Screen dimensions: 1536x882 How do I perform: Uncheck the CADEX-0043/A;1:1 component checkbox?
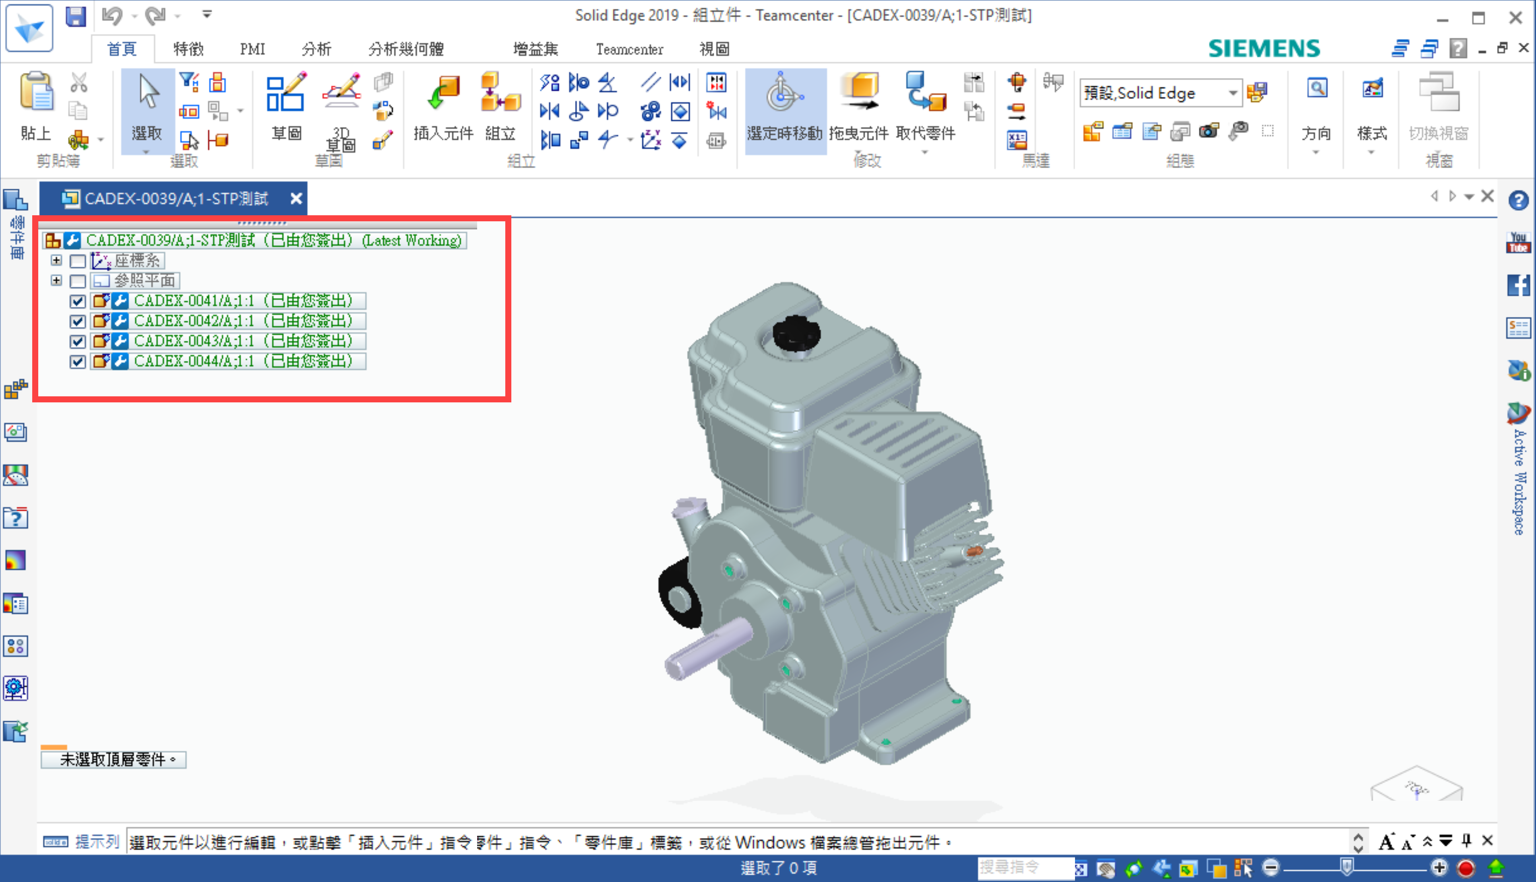coord(78,341)
